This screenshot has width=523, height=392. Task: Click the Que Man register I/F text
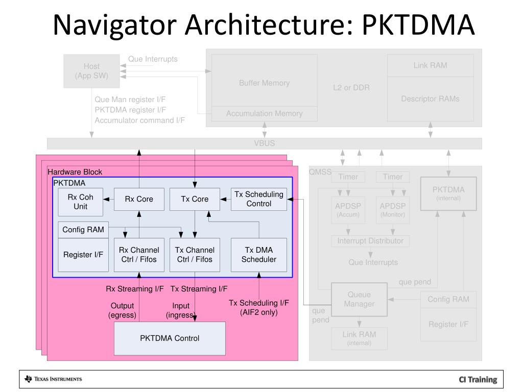[130, 100]
